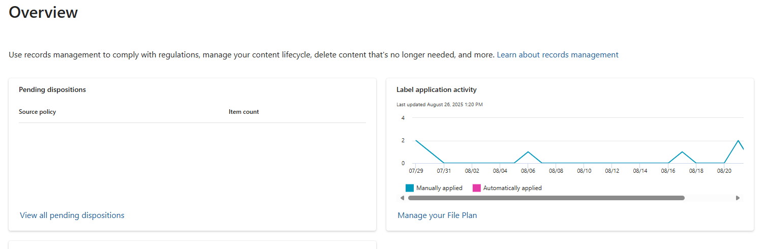Click the Label application activity title

[437, 89]
